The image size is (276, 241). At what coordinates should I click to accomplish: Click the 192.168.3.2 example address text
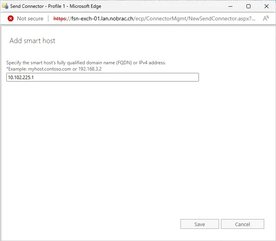click(x=90, y=69)
